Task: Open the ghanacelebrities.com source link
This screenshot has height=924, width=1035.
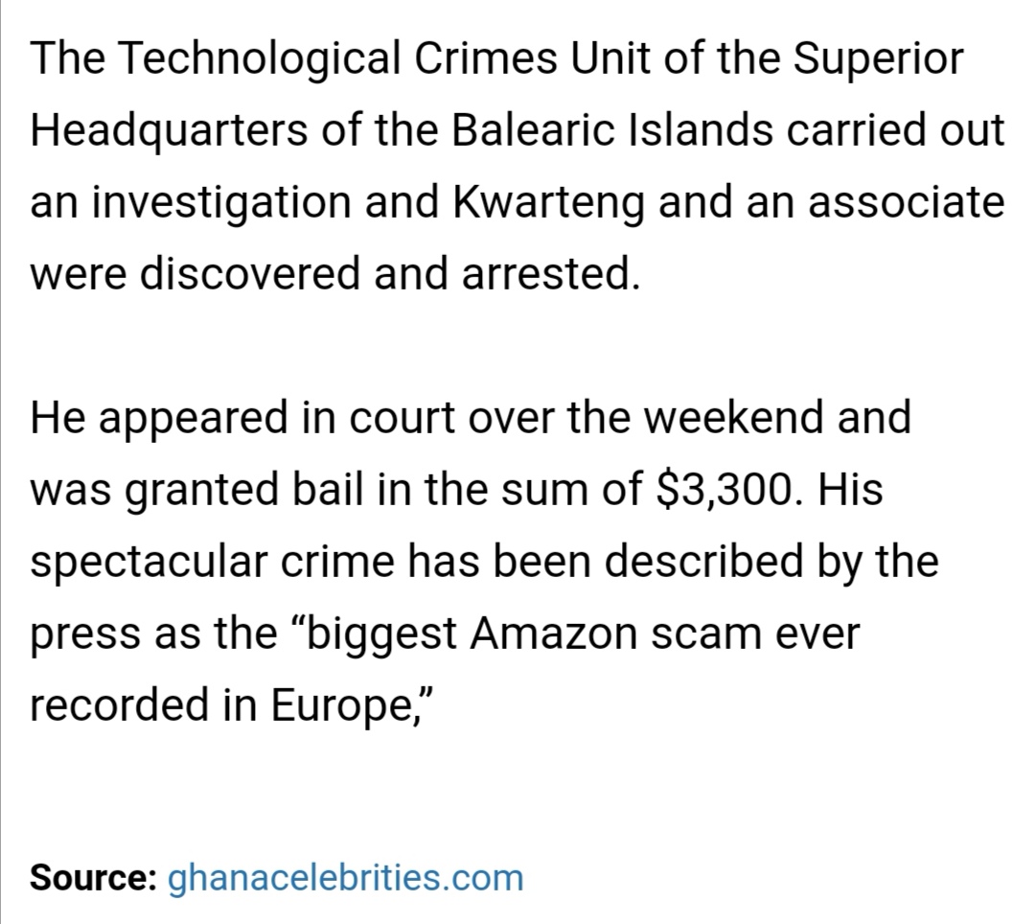Action: tap(346, 877)
